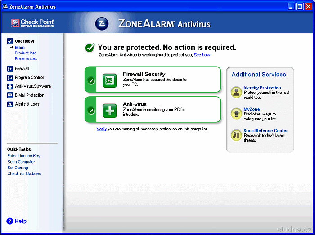The width and height of the screenshot is (315, 235).
Task: Click the green Anti-virus plus icon
Action: [x=110, y=110]
